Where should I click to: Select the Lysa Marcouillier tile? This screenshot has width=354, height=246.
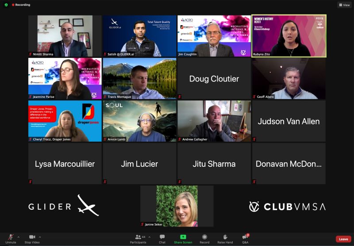[x=65, y=164]
